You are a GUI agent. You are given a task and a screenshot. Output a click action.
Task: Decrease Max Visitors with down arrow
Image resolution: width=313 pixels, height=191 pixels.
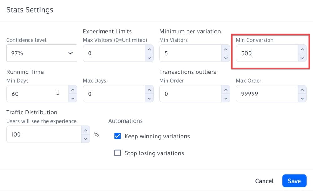[149, 58]
